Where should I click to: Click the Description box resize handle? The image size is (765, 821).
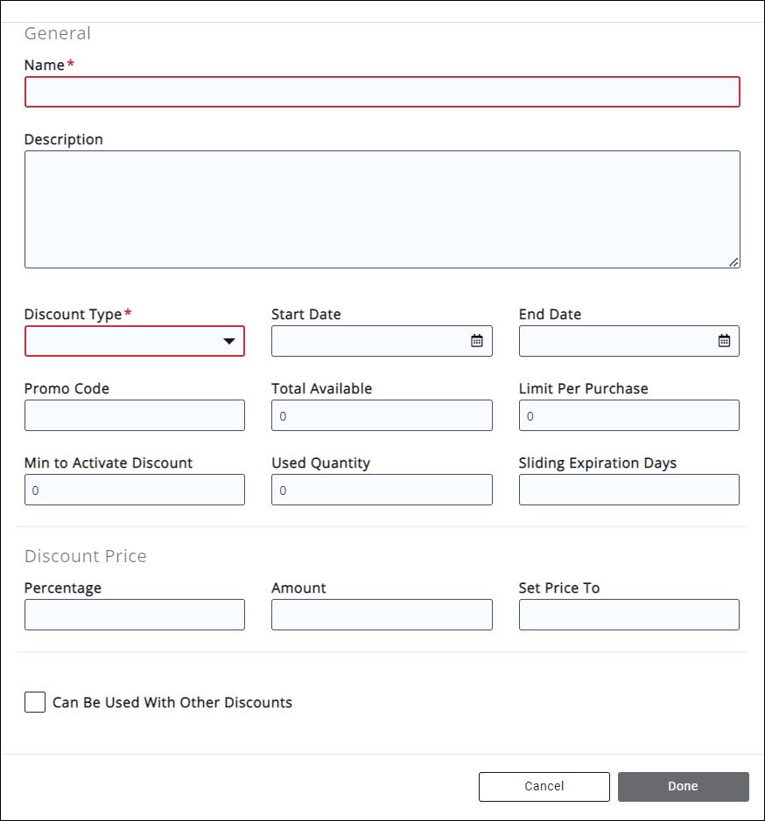(x=733, y=261)
